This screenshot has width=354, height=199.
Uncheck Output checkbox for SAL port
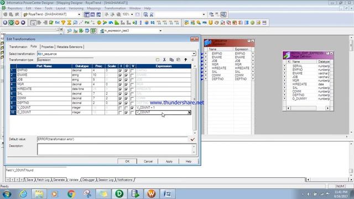pos(126,94)
